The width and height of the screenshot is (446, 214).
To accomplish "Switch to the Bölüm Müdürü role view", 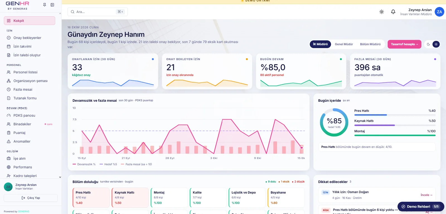I will tap(370, 44).
